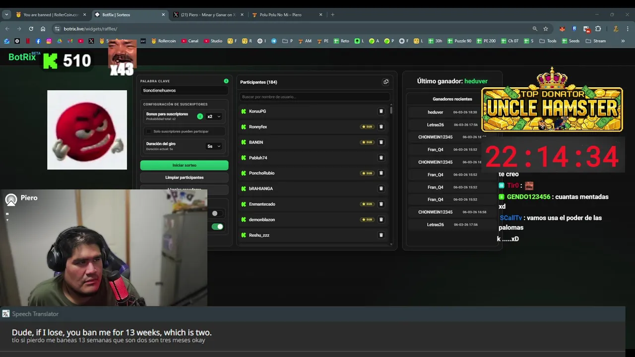Click chat username SCallTv
This screenshot has height=357, width=635.
pos(511,218)
